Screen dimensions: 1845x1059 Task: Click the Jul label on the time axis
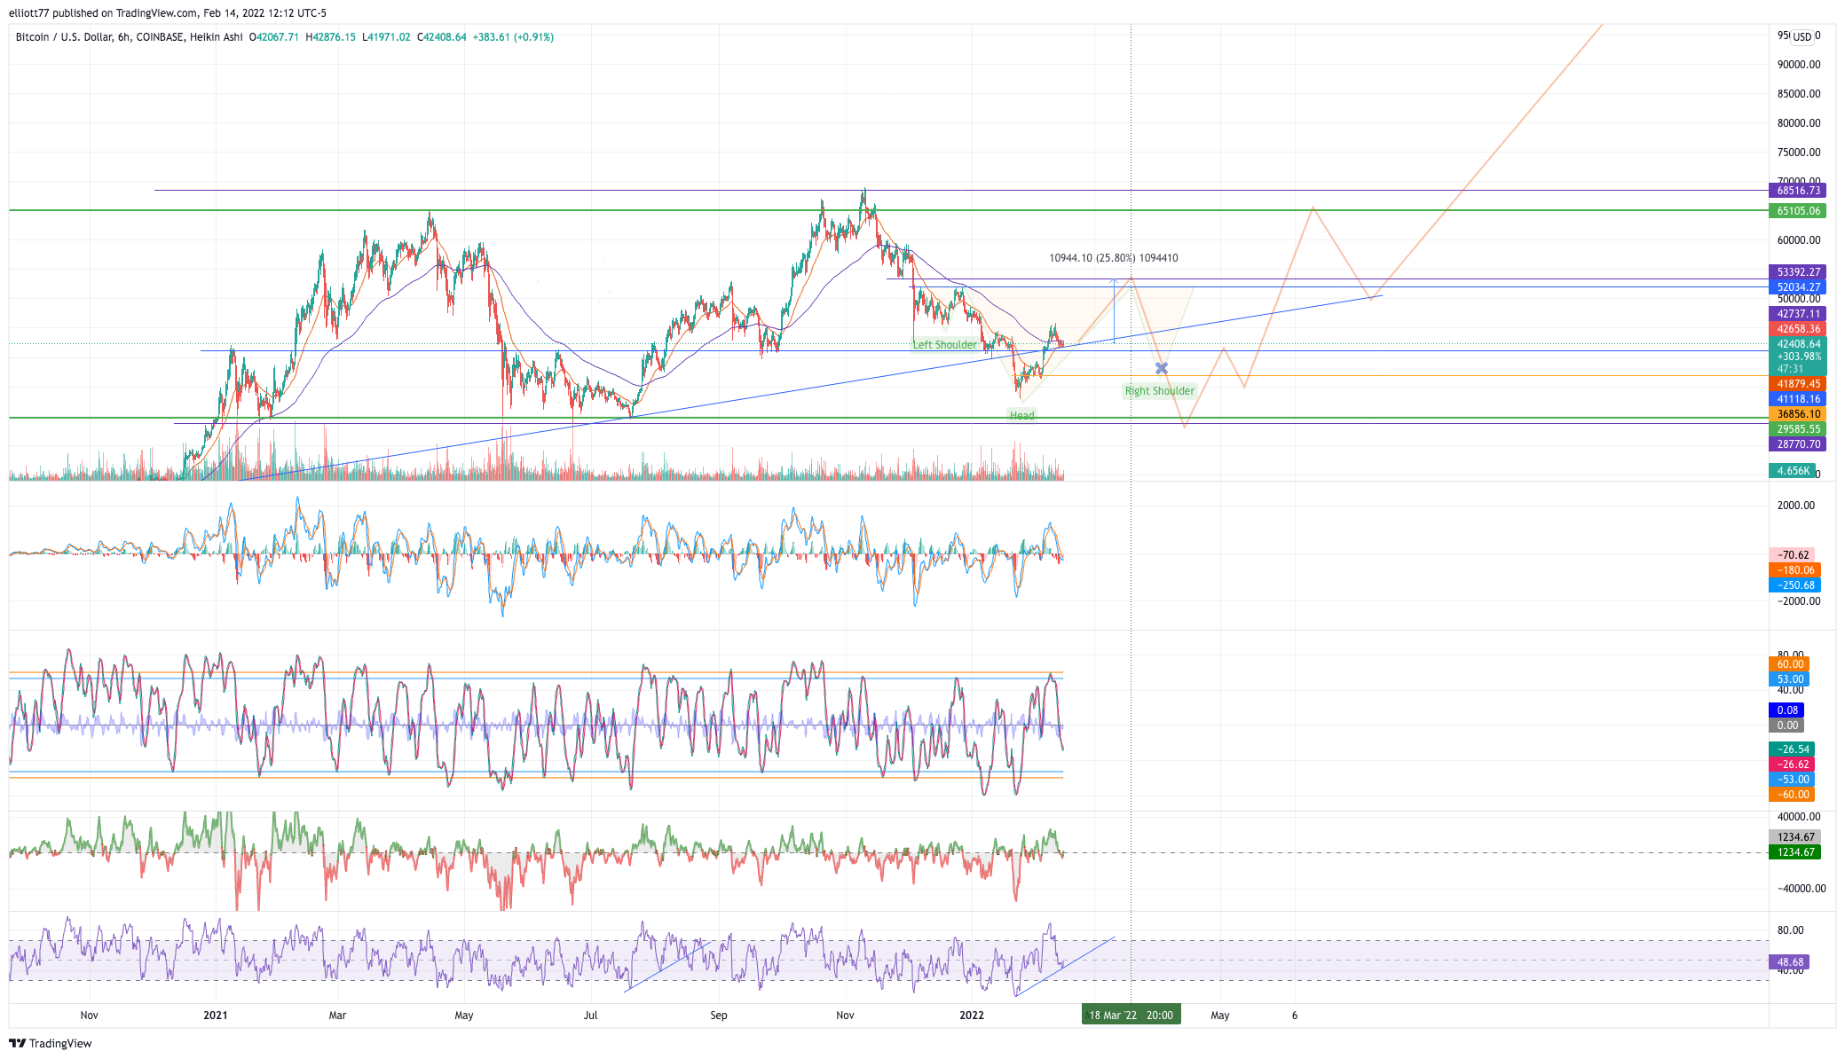pos(590,1016)
